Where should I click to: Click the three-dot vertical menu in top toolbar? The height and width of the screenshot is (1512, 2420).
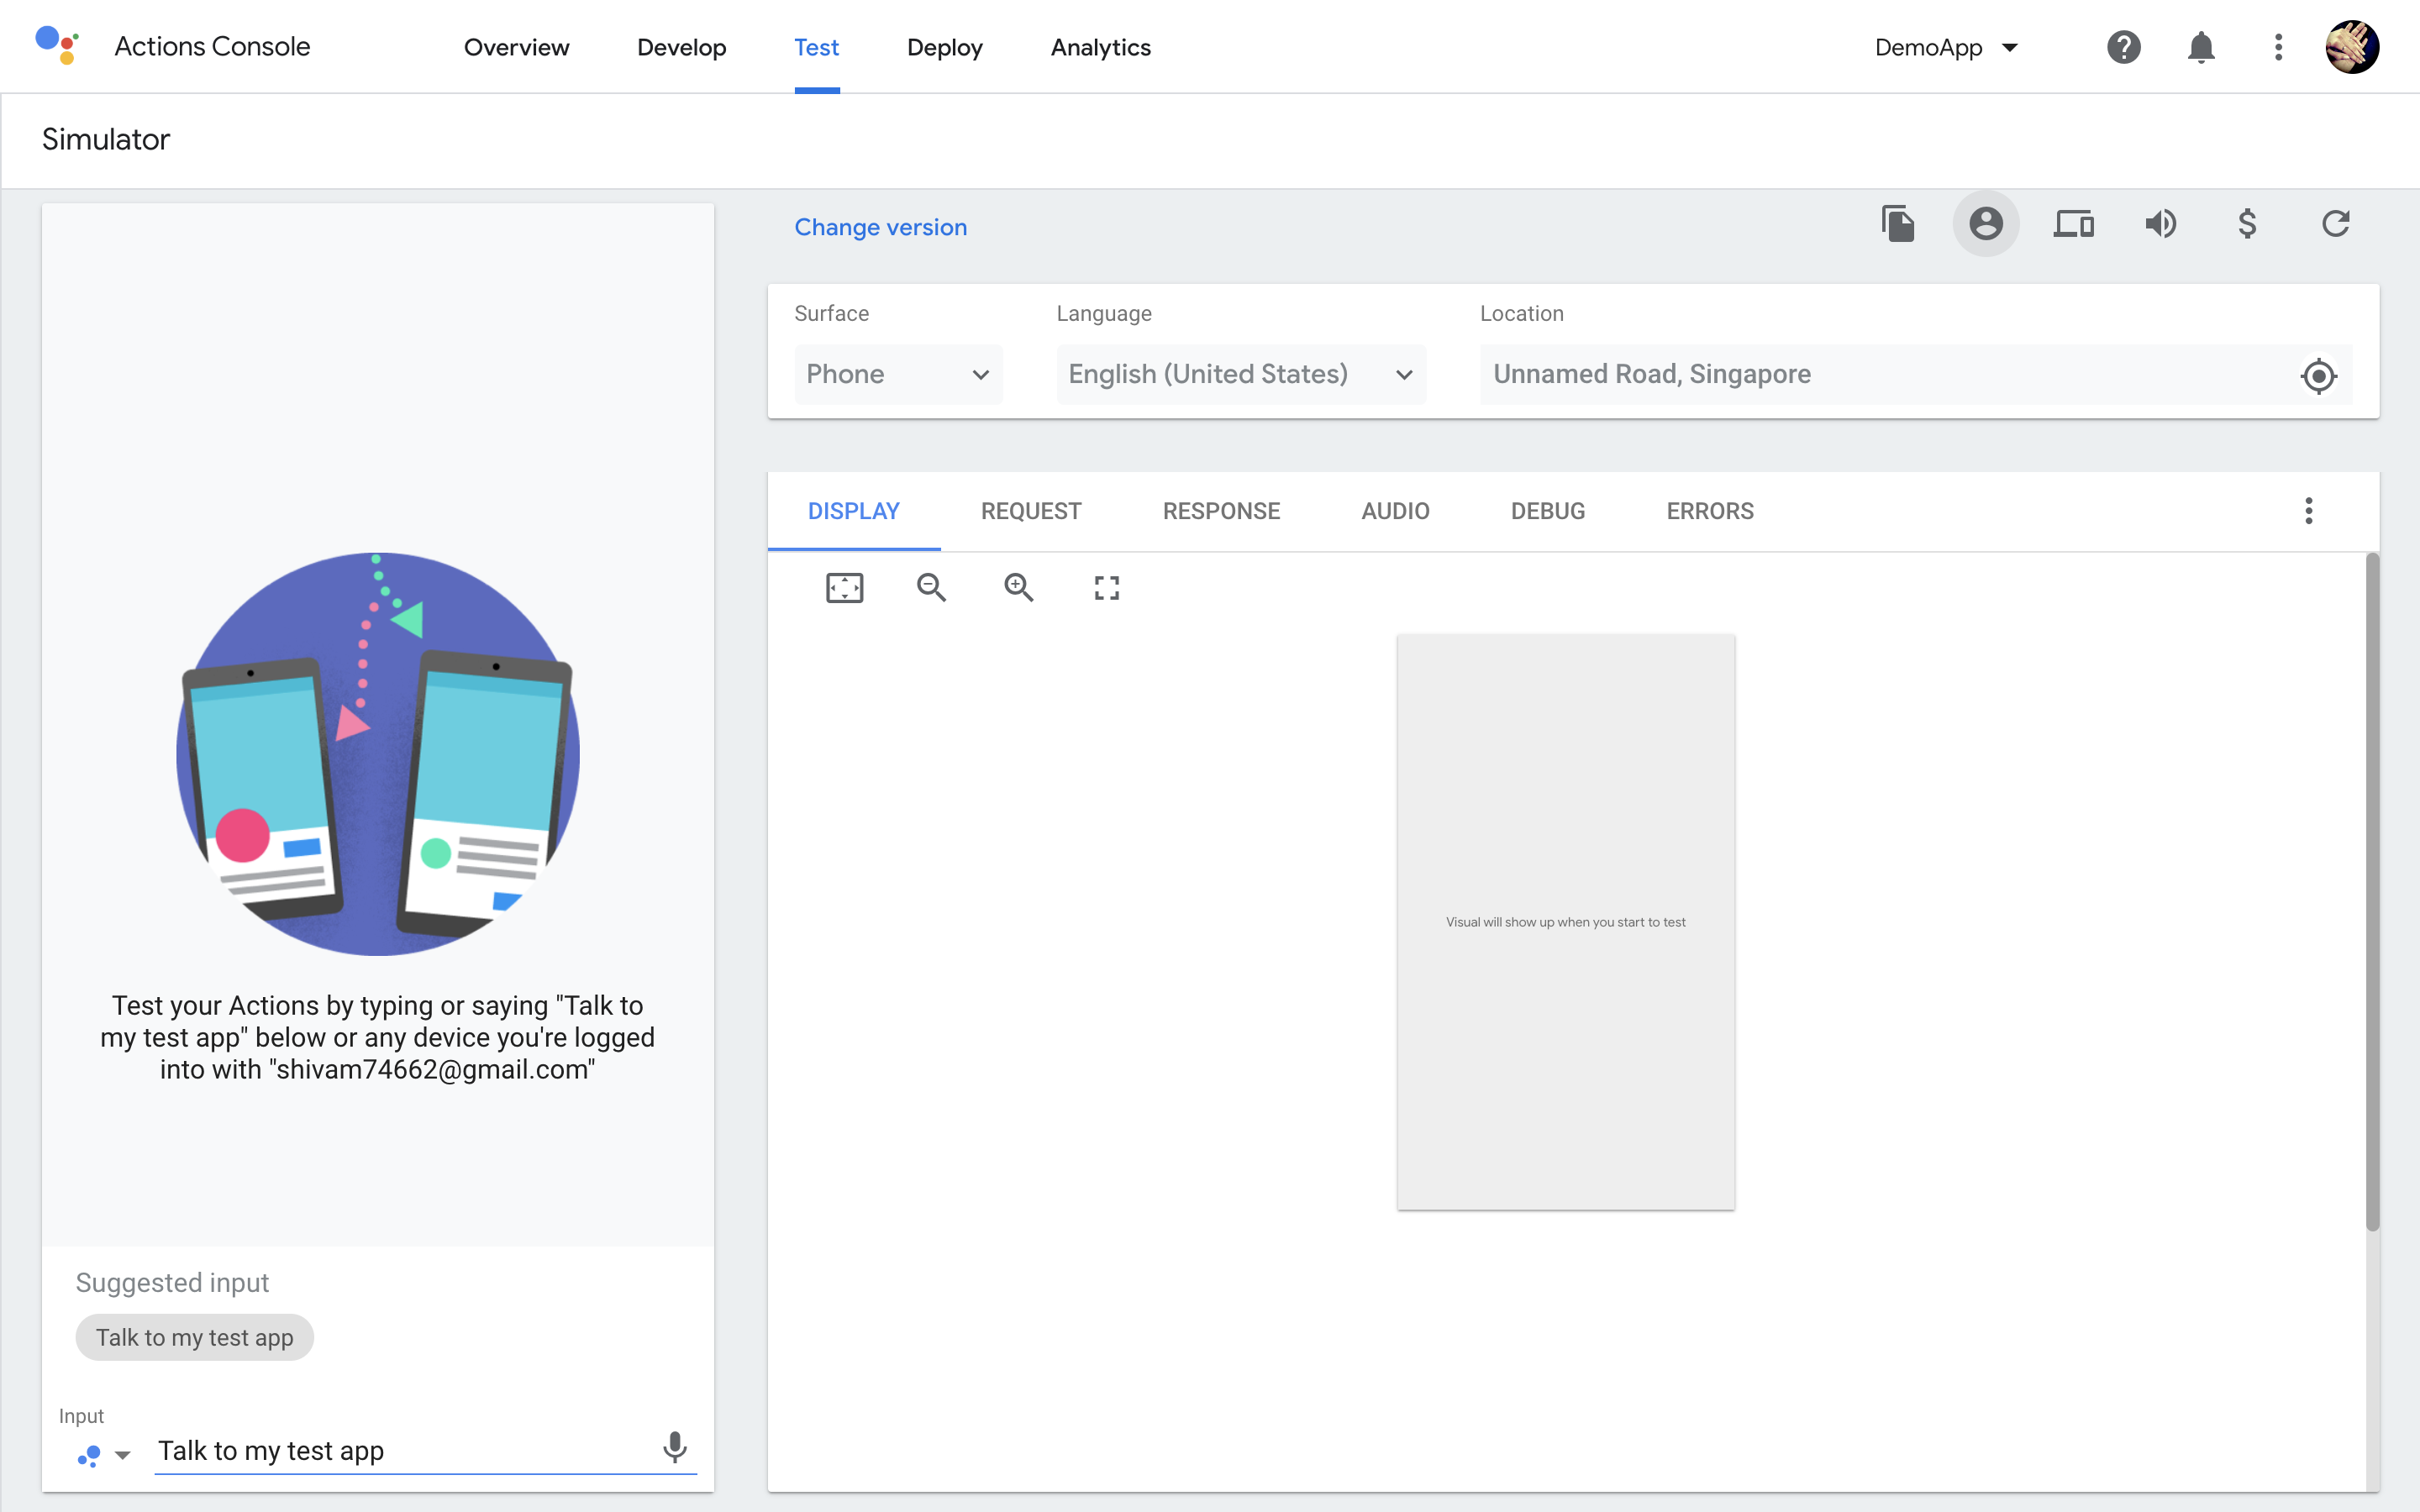click(2279, 47)
